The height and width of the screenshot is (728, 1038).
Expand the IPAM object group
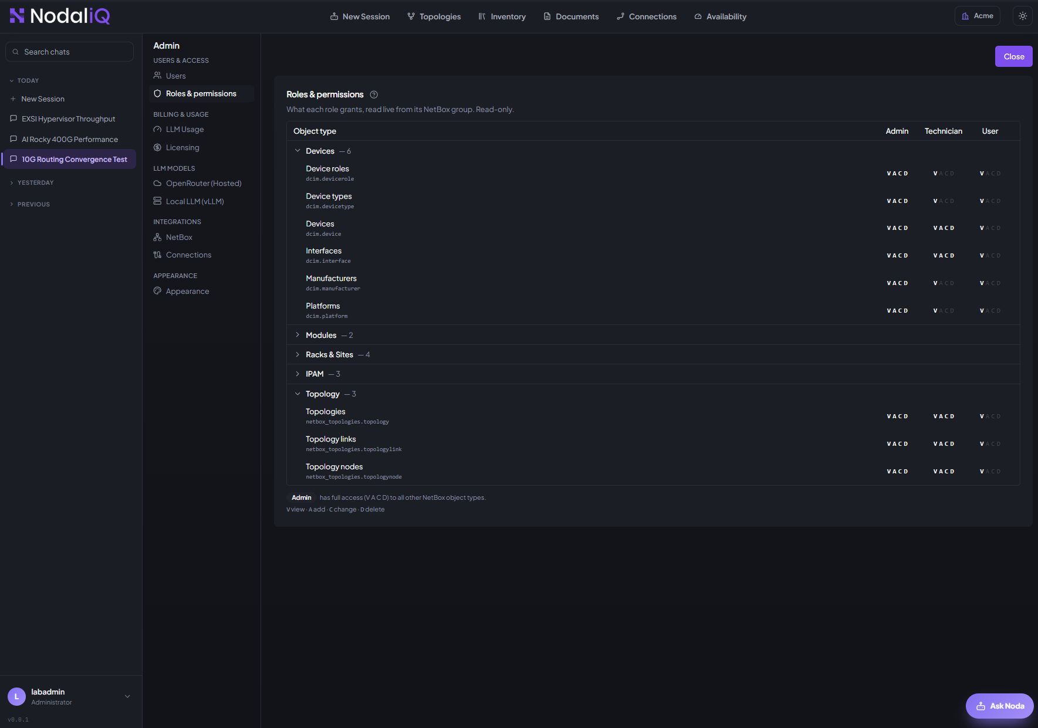[297, 374]
